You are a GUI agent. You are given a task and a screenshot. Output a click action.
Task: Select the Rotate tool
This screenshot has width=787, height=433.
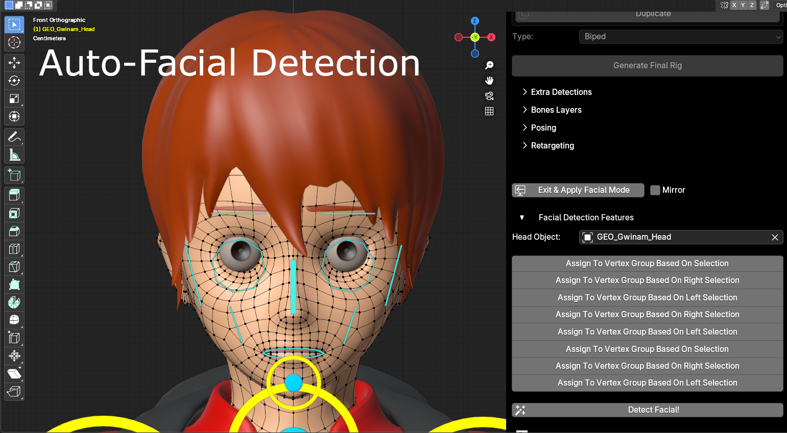14,81
